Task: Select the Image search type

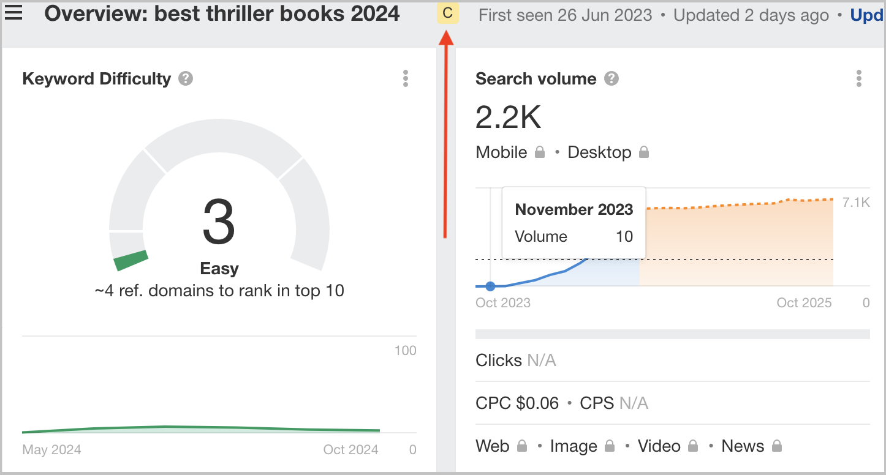Action: coord(573,446)
